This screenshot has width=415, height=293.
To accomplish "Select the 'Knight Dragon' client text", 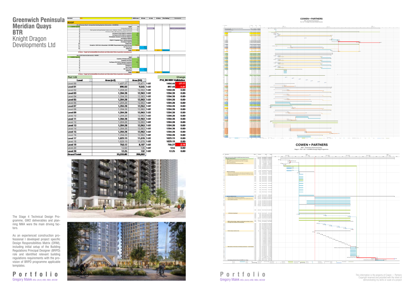I will pos(29,39).
